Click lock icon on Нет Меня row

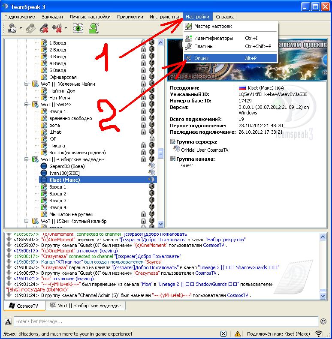(143, 98)
